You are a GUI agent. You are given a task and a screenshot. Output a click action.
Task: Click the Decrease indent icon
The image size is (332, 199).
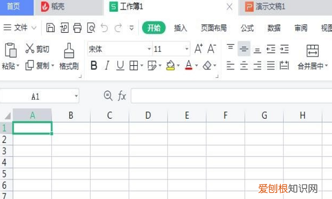click(x=271, y=49)
